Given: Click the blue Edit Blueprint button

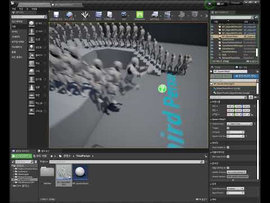Looking at the screenshot, I should click(x=246, y=76).
